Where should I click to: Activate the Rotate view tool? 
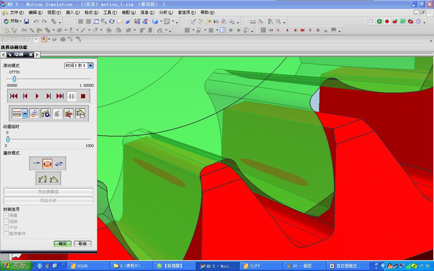(112, 21)
